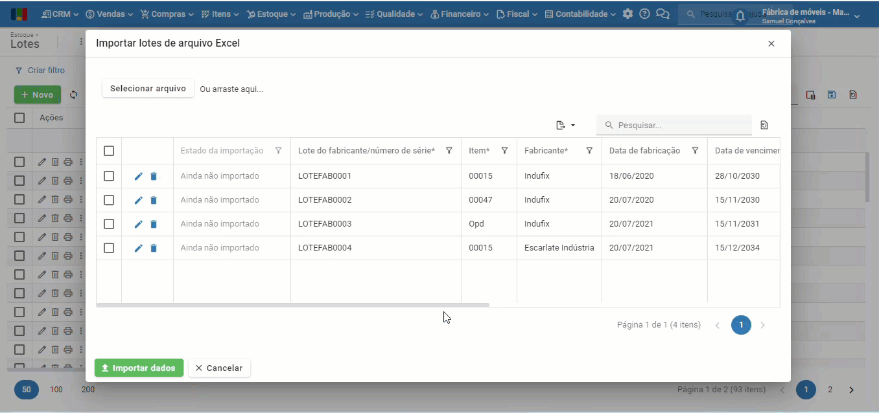Expand the Produção menu
Image resolution: width=879 pixels, height=413 pixels.
331,14
